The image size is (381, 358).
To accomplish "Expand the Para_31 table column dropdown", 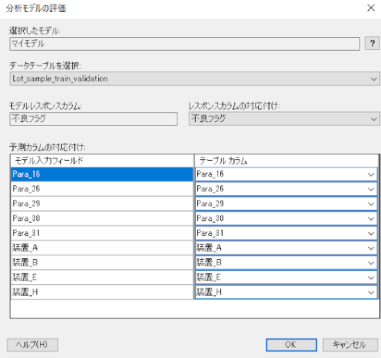I will (x=286, y=233).
